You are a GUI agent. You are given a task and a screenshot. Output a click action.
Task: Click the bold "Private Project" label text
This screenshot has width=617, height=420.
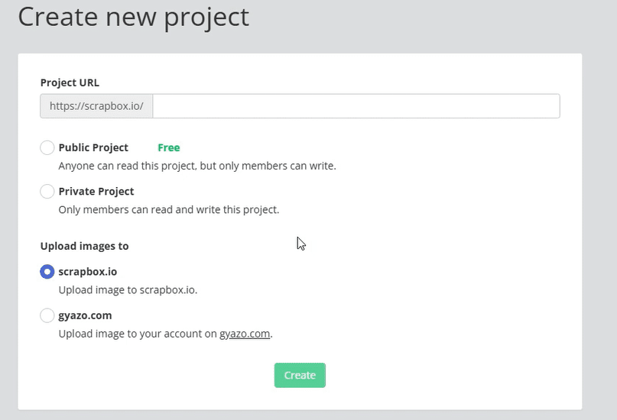[x=96, y=192]
